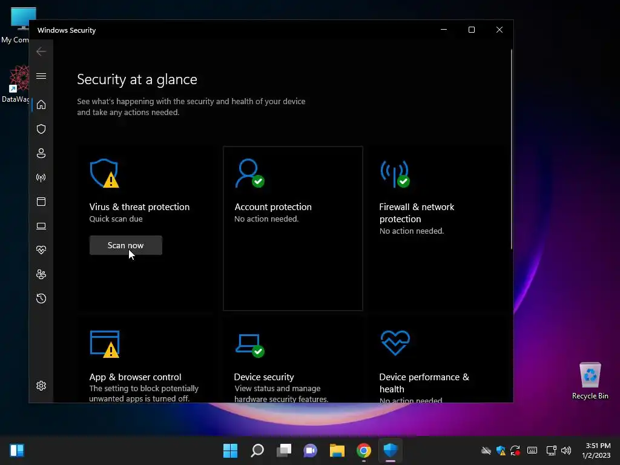The width and height of the screenshot is (620, 465).
Task: Open Device security heading
Action: (264, 377)
